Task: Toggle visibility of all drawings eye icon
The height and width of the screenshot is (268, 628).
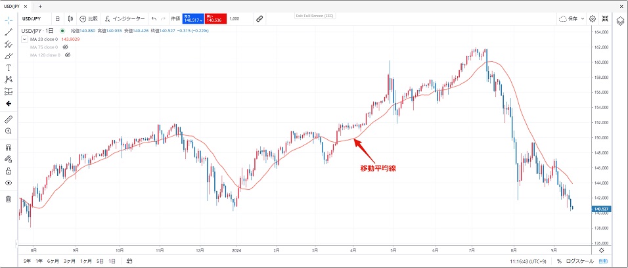Action: (x=9, y=183)
